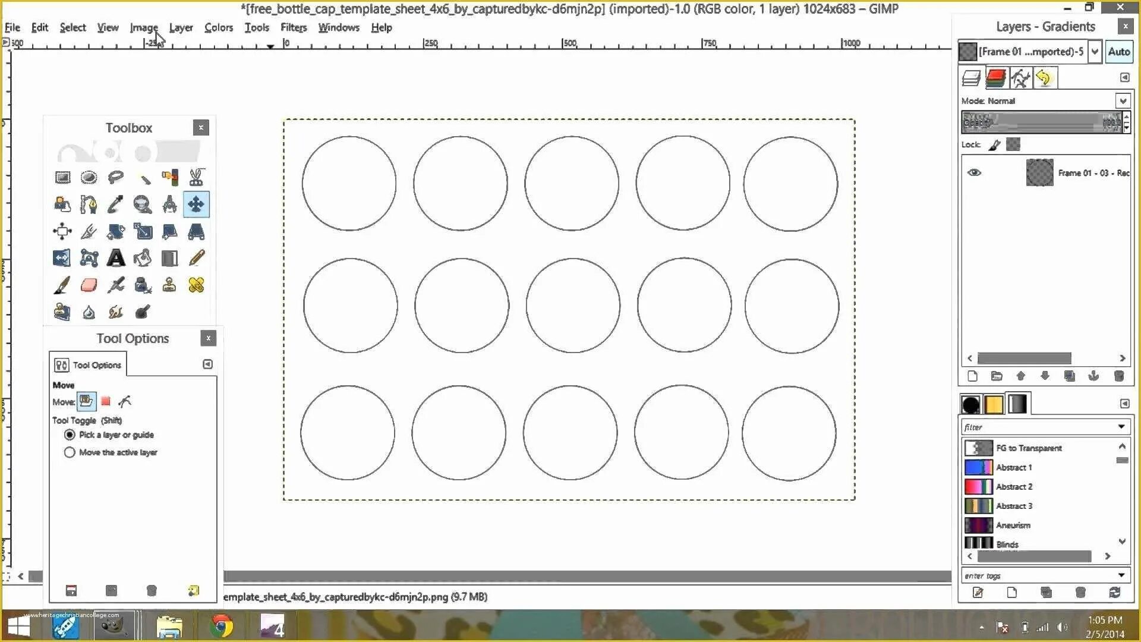The image size is (1141, 642).
Task: Select the Rectangle Select tool
Action: [x=62, y=177]
